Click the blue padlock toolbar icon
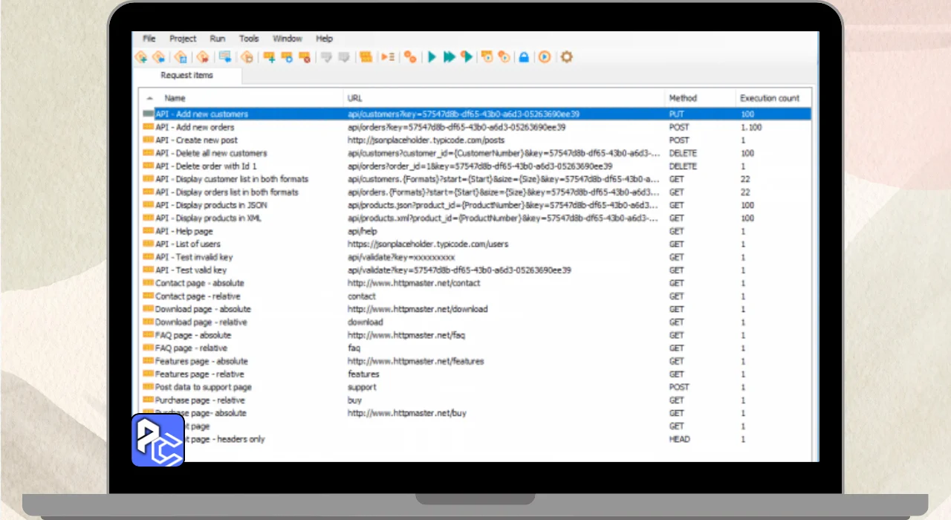 click(x=524, y=57)
